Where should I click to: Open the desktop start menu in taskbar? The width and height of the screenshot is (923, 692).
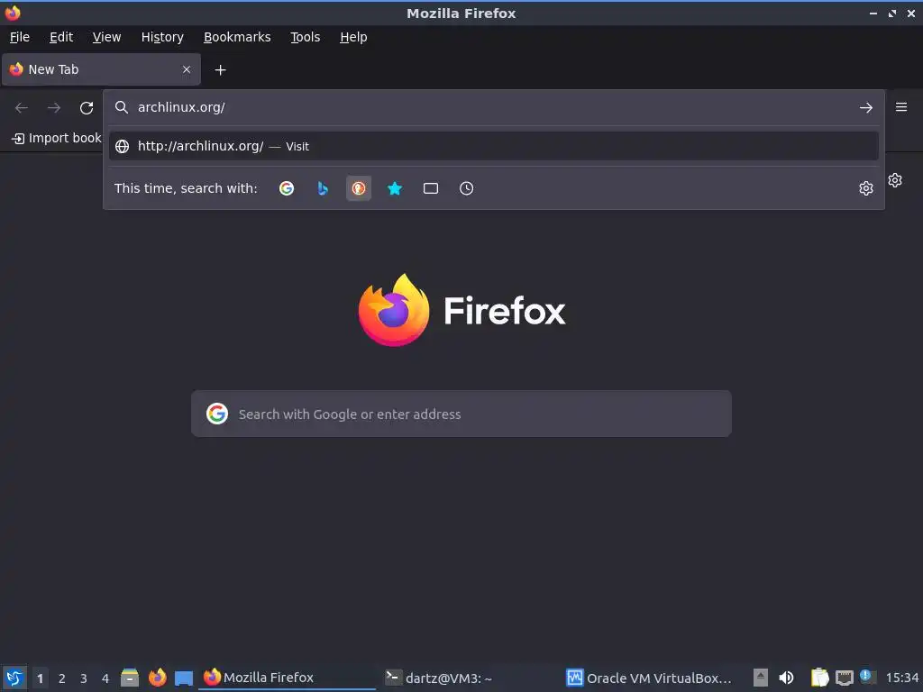14,678
